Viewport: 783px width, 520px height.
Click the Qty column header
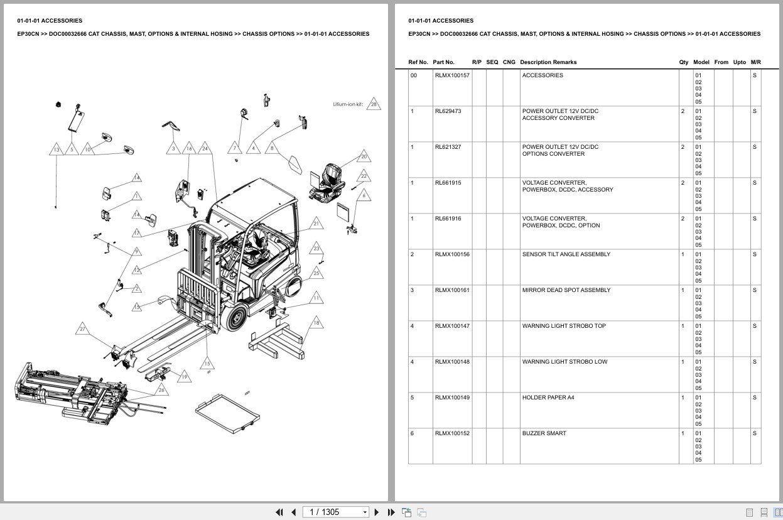[x=683, y=62]
